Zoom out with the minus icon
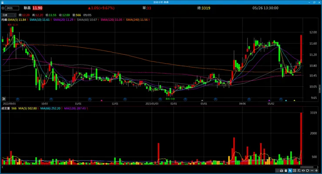Viewport: 322px width, 174px height. 312,171
